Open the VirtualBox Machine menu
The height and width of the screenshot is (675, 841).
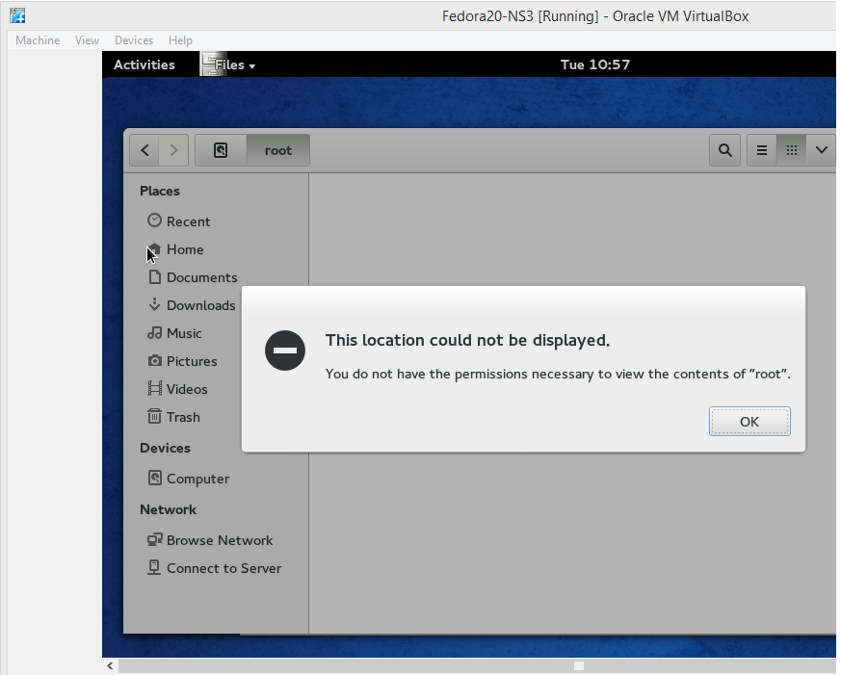coord(38,40)
